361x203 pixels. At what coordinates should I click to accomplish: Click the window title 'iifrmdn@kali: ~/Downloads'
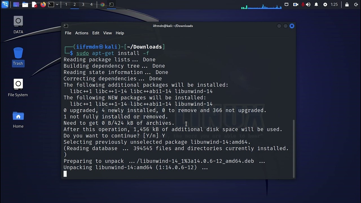[x=173, y=26]
